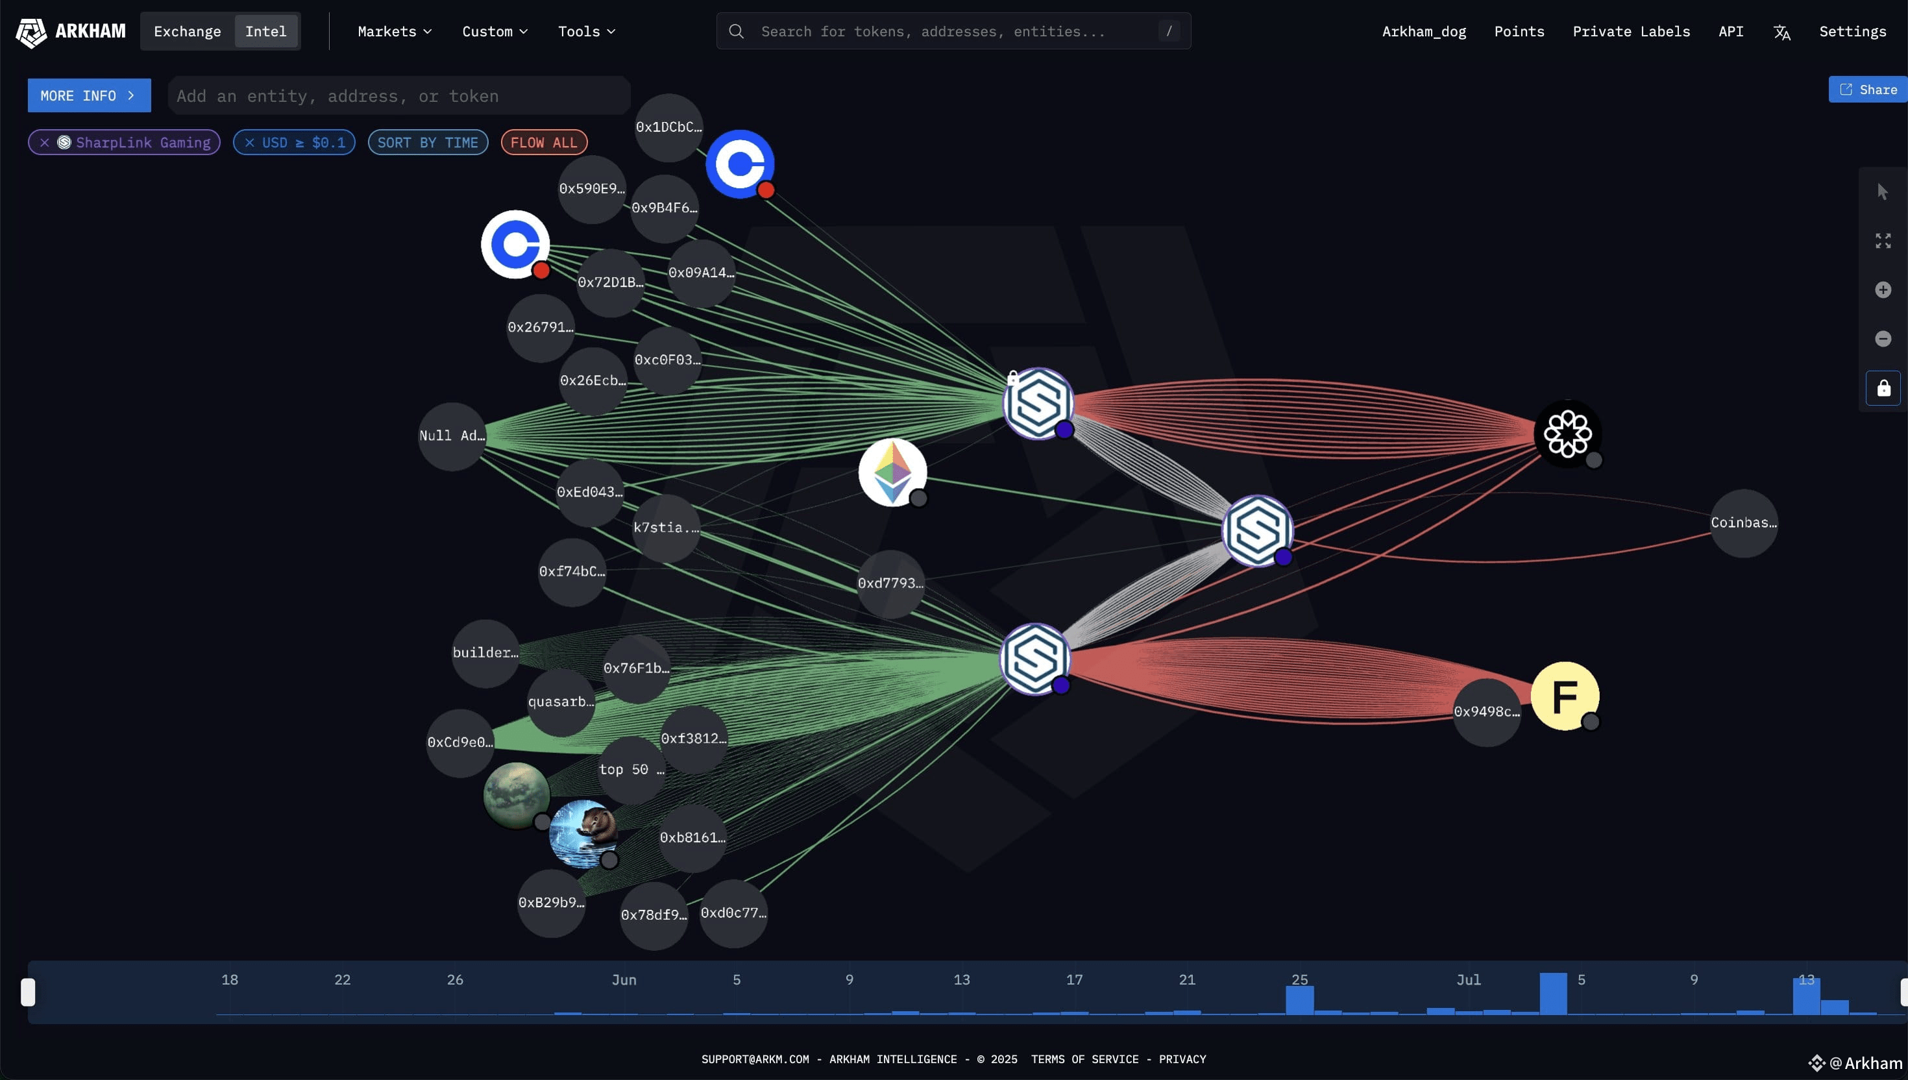The height and width of the screenshot is (1080, 1908).
Task: Click the black flower logo node
Action: (1568, 434)
